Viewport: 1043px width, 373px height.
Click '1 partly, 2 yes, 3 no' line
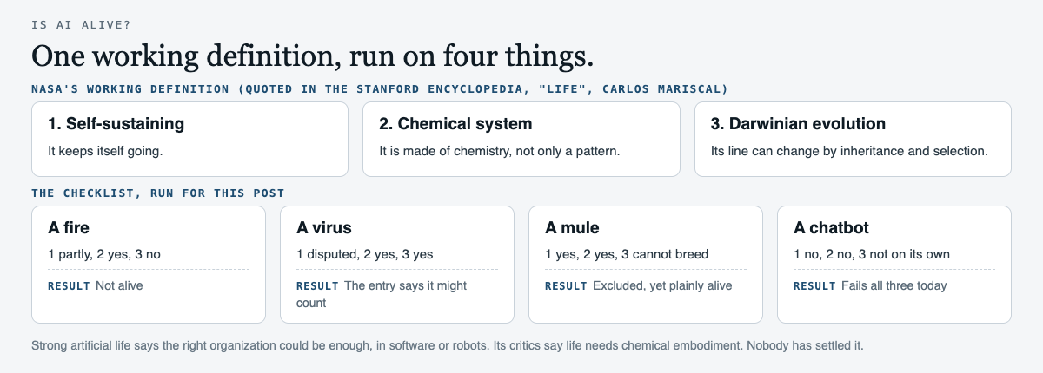tap(104, 254)
